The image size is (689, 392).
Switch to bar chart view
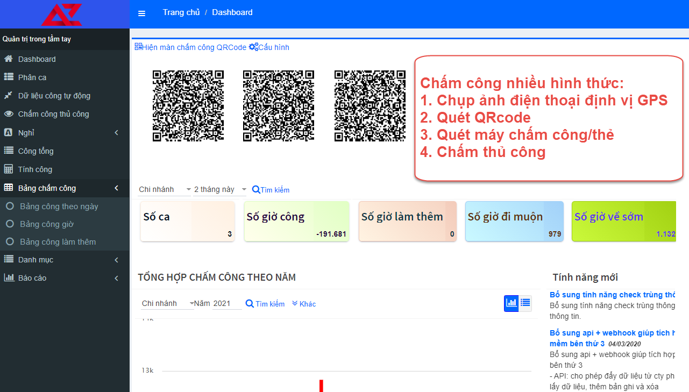pyautogui.click(x=511, y=303)
